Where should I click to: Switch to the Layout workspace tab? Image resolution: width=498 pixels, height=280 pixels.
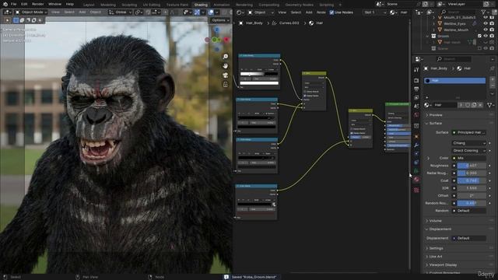point(89,5)
